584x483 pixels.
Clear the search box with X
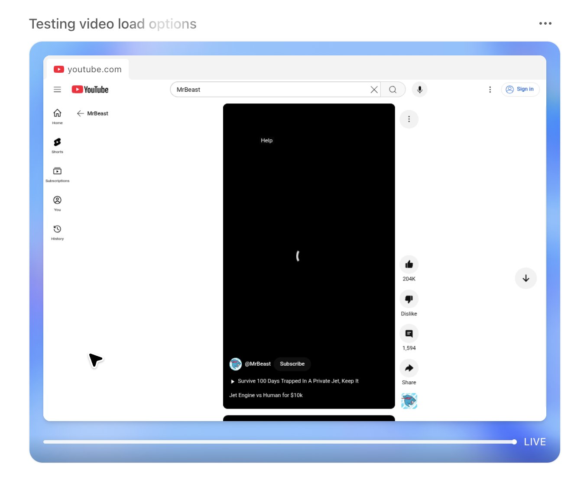click(374, 90)
